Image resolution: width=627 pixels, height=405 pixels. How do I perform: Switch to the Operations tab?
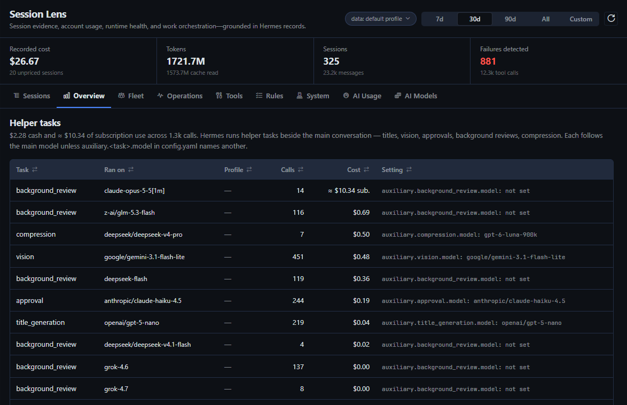click(x=180, y=96)
